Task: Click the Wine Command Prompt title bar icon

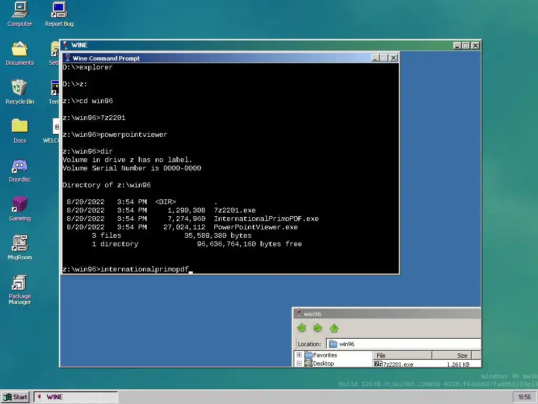Action: pyautogui.click(x=68, y=58)
